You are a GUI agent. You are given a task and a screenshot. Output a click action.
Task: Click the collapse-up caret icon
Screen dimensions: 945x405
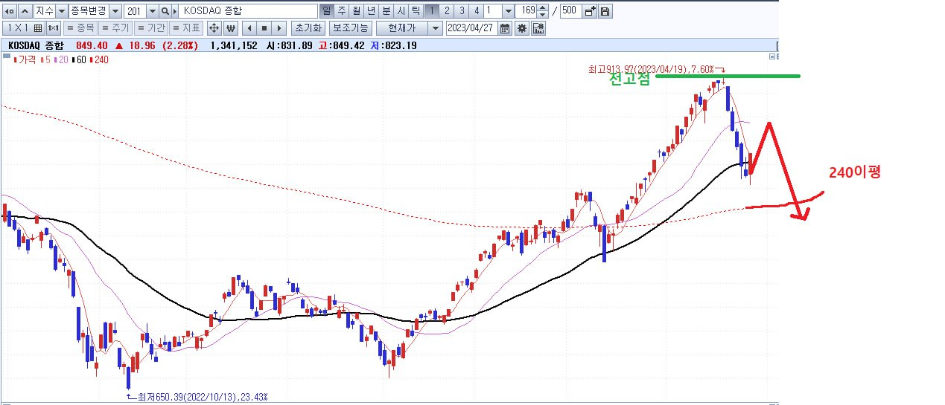click(25, 11)
